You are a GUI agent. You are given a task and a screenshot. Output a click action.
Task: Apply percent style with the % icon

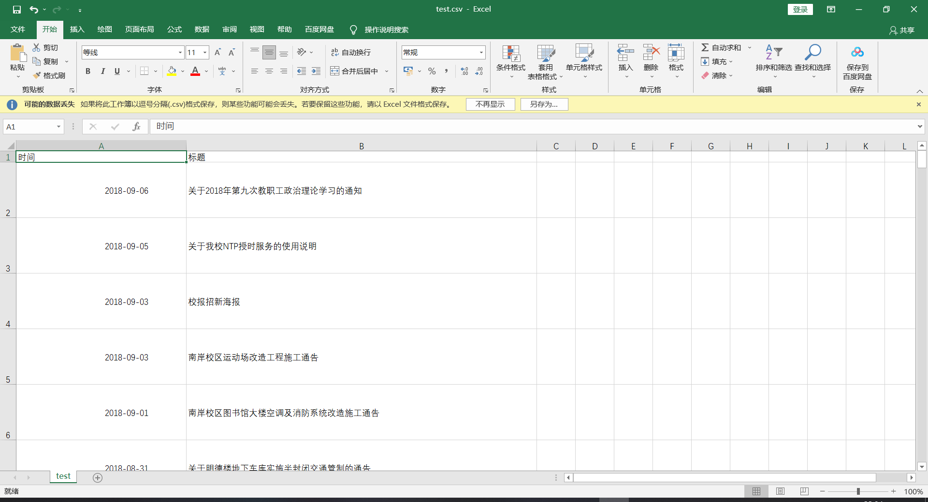(x=432, y=71)
